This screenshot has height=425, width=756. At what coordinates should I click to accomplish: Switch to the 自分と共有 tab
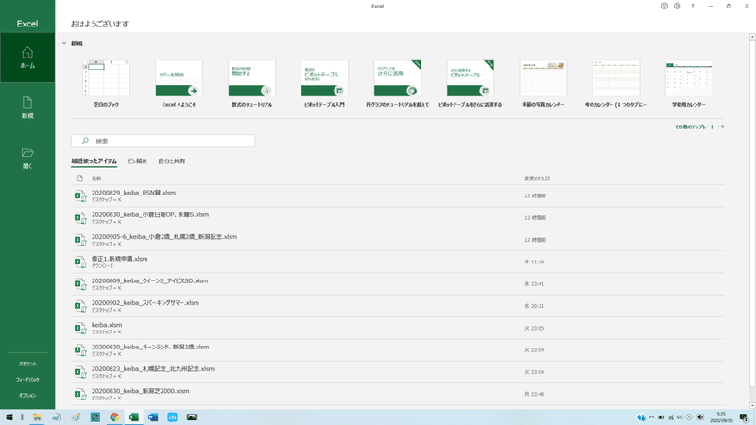172,161
